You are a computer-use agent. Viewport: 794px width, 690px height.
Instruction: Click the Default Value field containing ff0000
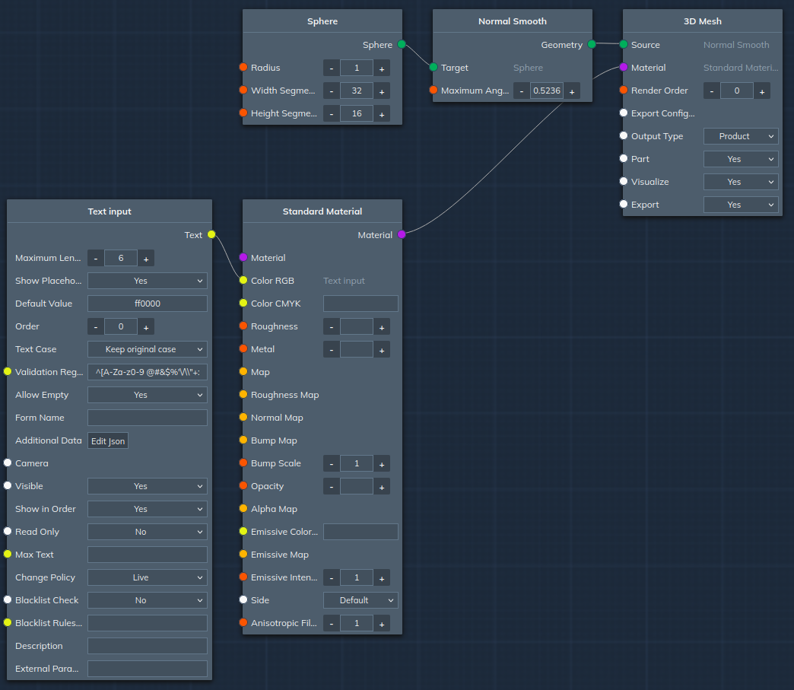[148, 304]
